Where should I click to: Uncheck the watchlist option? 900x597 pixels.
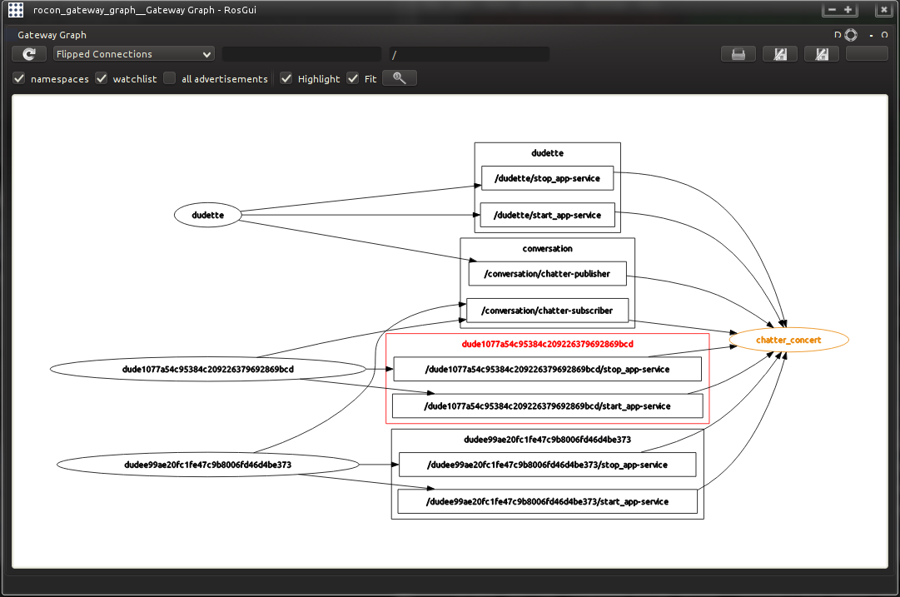(x=102, y=78)
